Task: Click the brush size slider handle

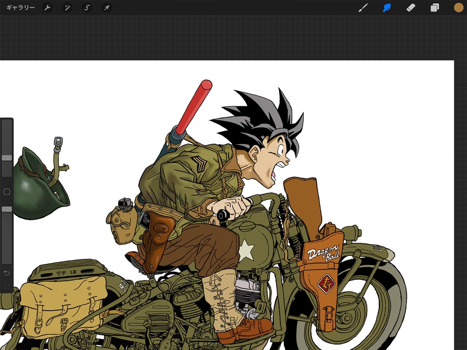Action: 7,157
